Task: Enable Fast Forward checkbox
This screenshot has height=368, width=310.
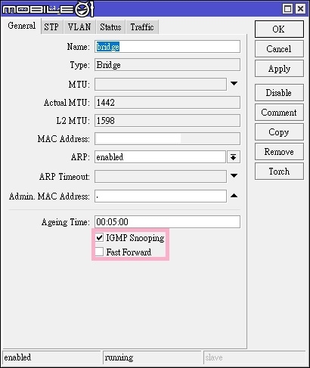Action: (x=99, y=252)
